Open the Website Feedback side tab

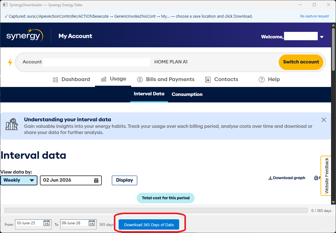pyautogui.click(x=326, y=176)
